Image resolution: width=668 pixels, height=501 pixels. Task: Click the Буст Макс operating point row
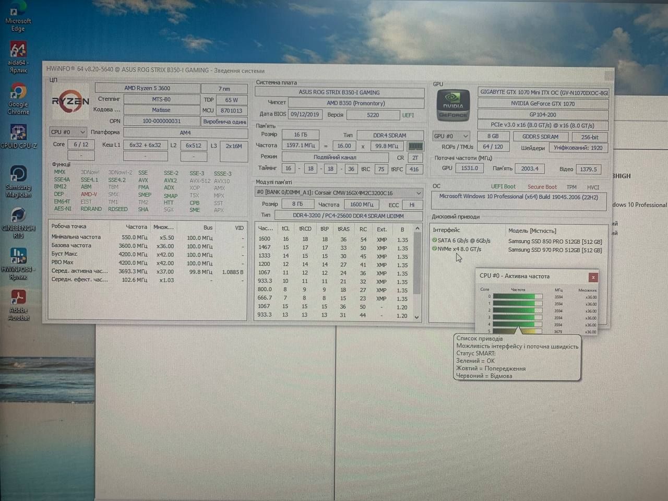tap(147, 254)
